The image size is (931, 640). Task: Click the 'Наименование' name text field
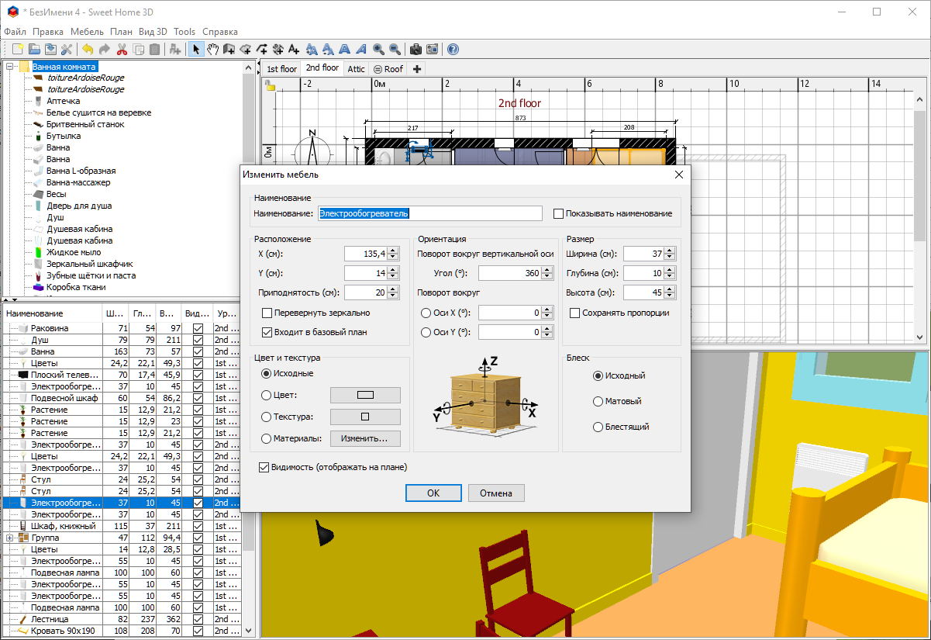click(x=429, y=213)
